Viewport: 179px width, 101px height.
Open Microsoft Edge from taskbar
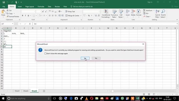71,98
